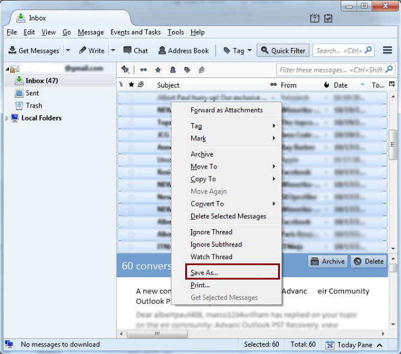Image resolution: width=401 pixels, height=354 pixels.
Task: Click the Archive button in message header
Action: 328,262
